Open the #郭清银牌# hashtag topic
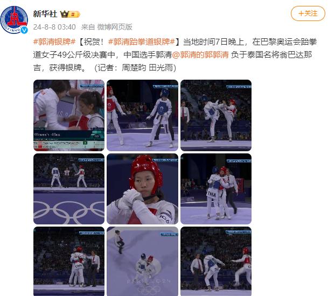 coord(54,41)
